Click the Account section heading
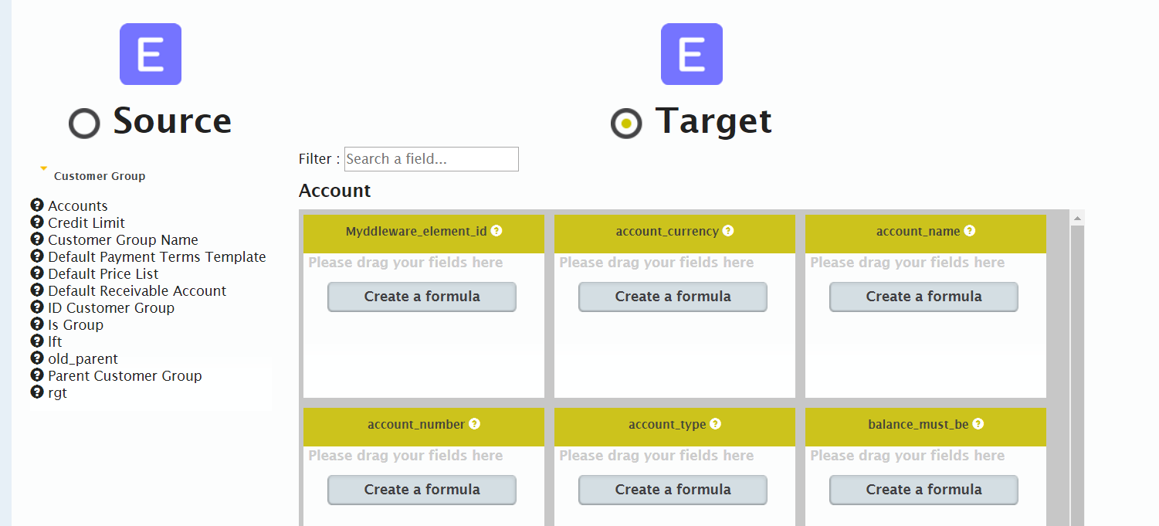This screenshot has height=526, width=1159. coord(334,191)
